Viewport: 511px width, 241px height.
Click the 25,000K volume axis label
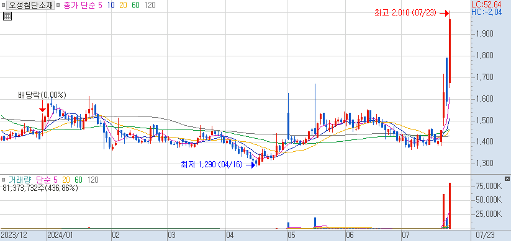pyautogui.click(x=488, y=214)
